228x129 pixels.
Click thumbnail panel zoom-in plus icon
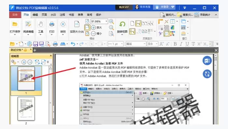pos(24,62)
